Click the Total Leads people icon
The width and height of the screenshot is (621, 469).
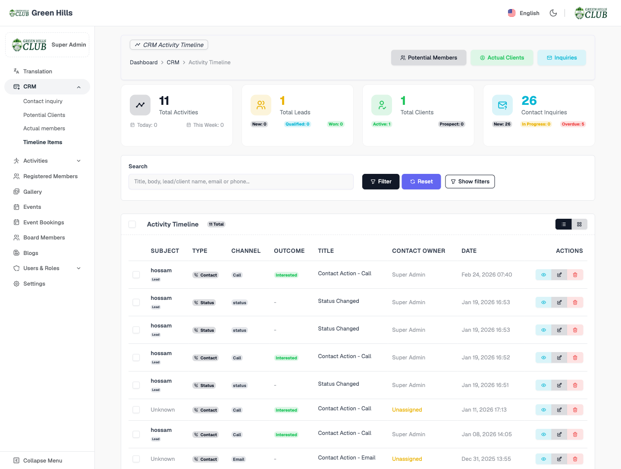pyautogui.click(x=261, y=105)
